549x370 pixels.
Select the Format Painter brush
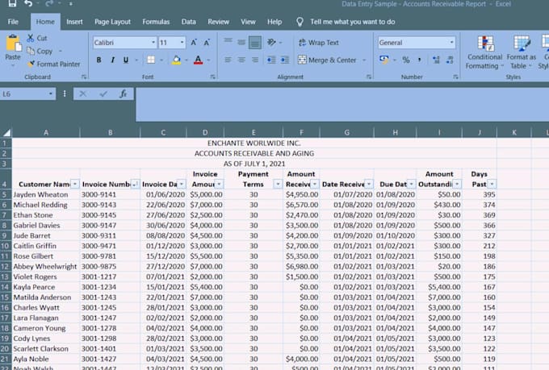click(31, 64)
